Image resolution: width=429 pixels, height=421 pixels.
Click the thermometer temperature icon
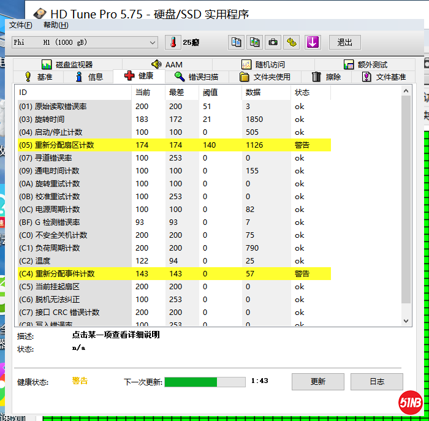(173, 42)
